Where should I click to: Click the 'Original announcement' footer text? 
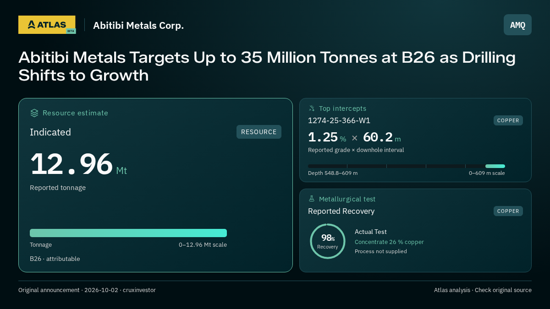tap(87, 290)
